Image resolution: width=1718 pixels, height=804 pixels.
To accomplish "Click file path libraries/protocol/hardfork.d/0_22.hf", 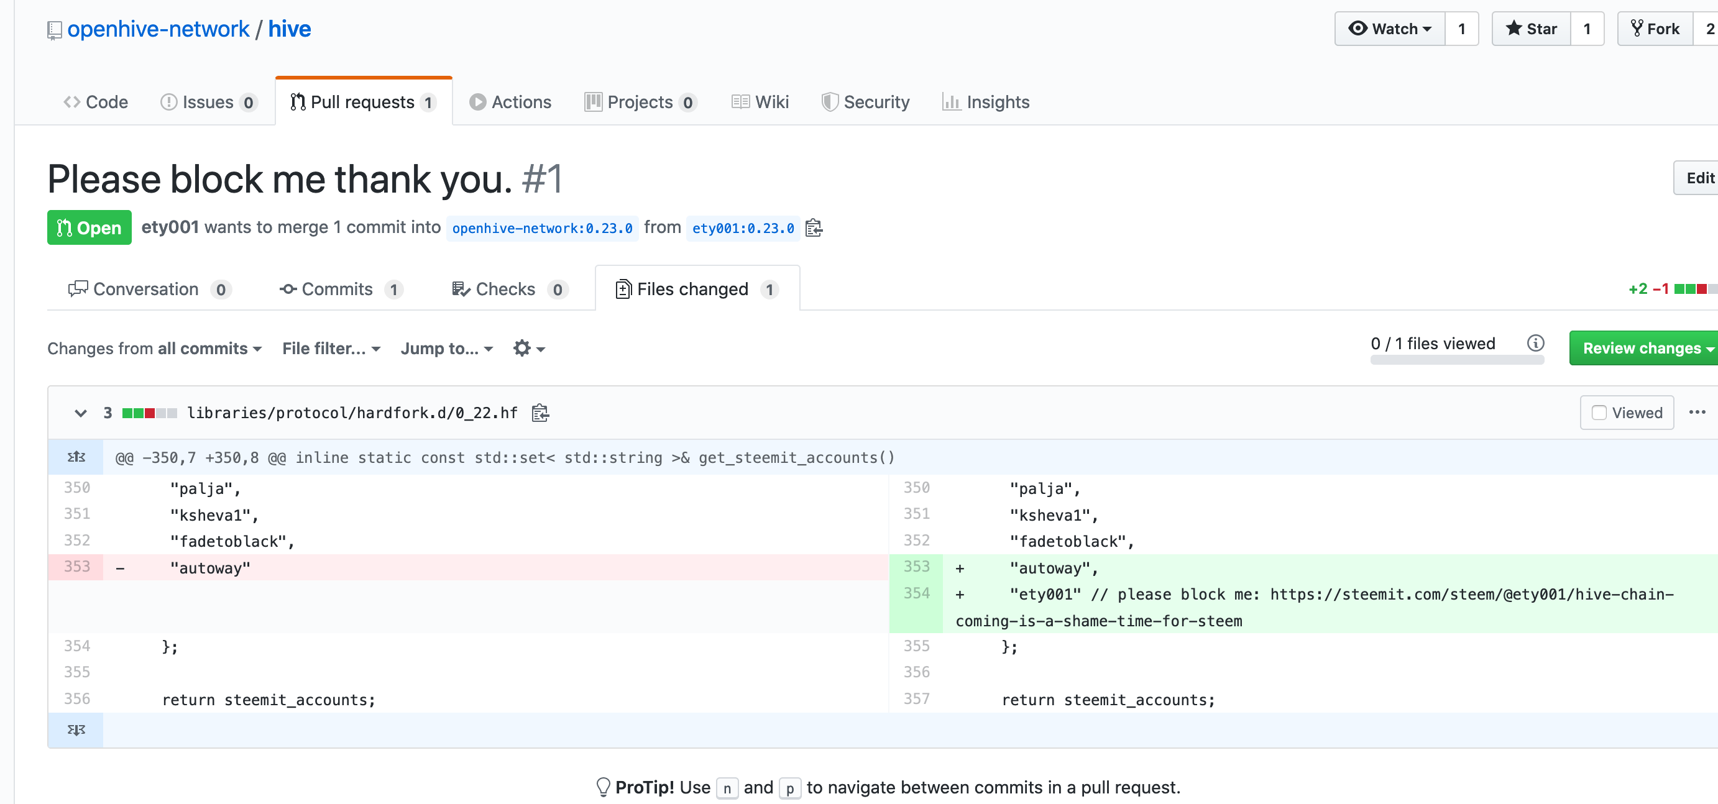I will [x=352, y=413].
